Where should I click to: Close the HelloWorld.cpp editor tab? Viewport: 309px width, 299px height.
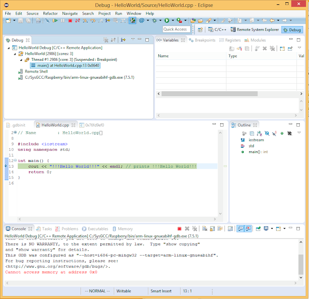pos(73,125)
